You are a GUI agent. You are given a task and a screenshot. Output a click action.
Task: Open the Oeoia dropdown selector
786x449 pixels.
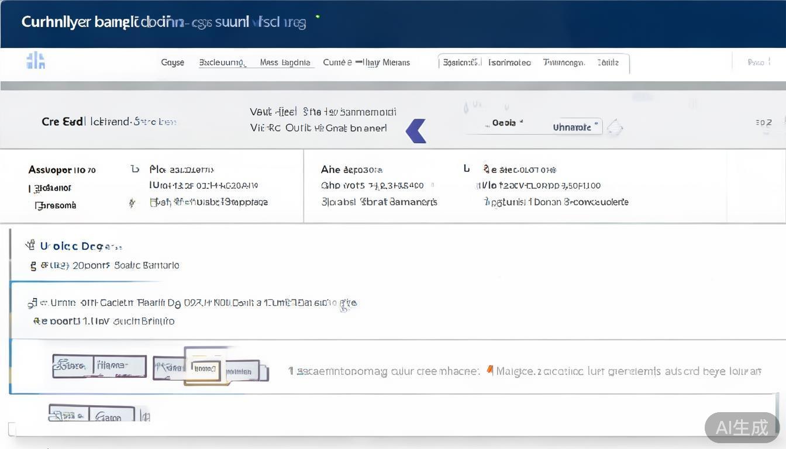tap(506, 123)
